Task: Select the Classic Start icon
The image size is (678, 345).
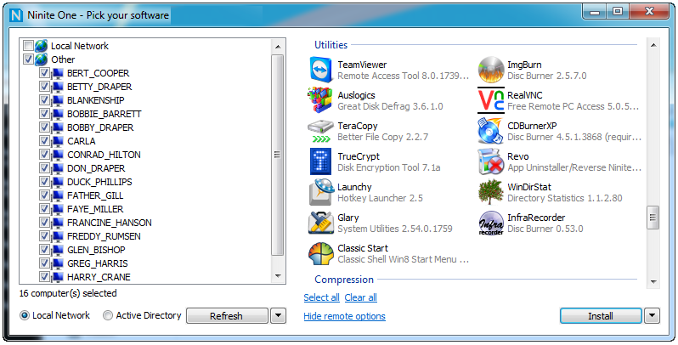Action: tap(320, 253)
